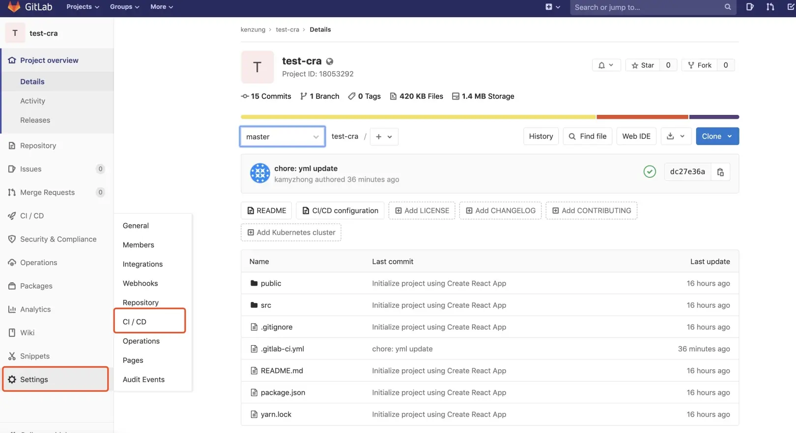The height and width of the screenshot is (433, 796).
Task: Open the Projects menu in navbar
Action: [x=83, y=7]
